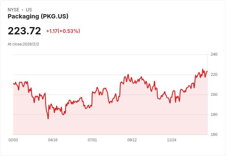The image size is (226, 156).
Task: Select the 04/16 date on the x-axis
Action: [53, 140]
